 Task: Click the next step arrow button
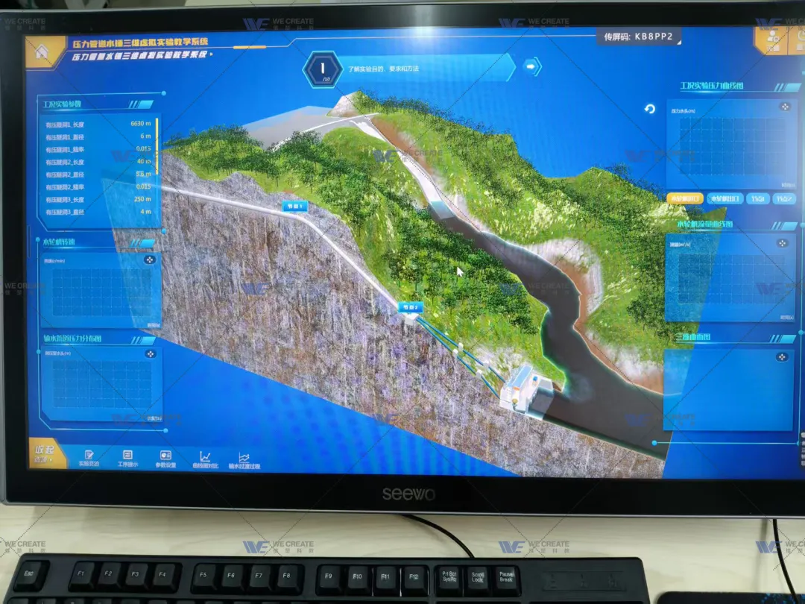coord(531,66)
